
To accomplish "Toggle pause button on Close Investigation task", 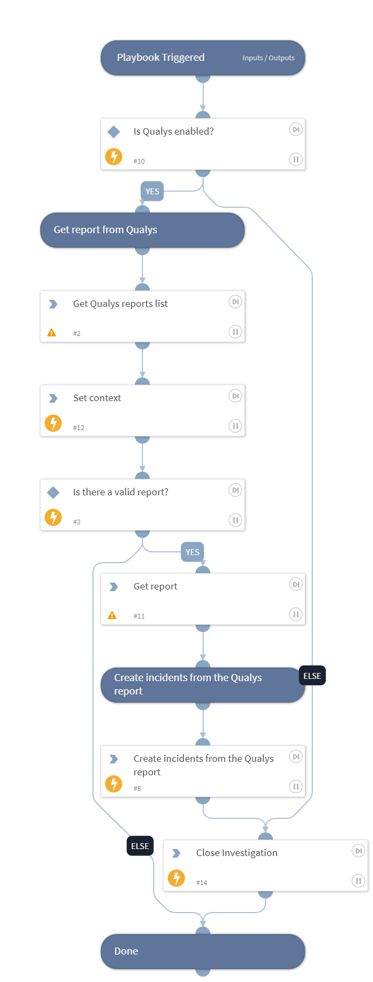I will 358,881.
